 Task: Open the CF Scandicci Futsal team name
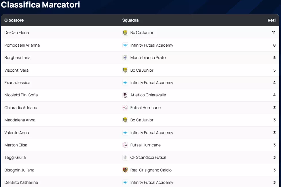[x=148, y=158]
